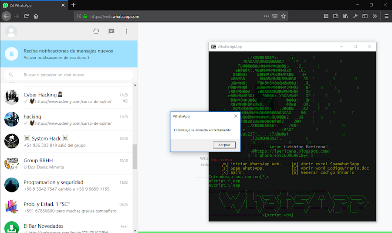Viewport: 392px width, 233px height.
Task: Open the WhatsApp Status circle icon
Action: (x=96, y=31)
